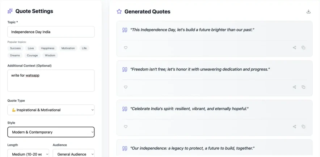Favorite the 'Freedom isn't free' quote
Screen dimensions: 320x157
[126, 87]
